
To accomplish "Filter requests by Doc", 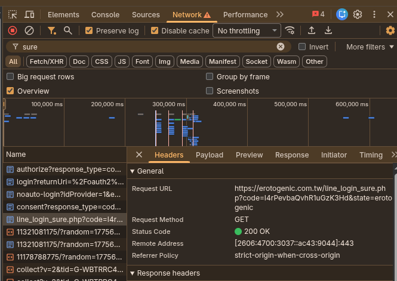I will click(x=79, y=61).
